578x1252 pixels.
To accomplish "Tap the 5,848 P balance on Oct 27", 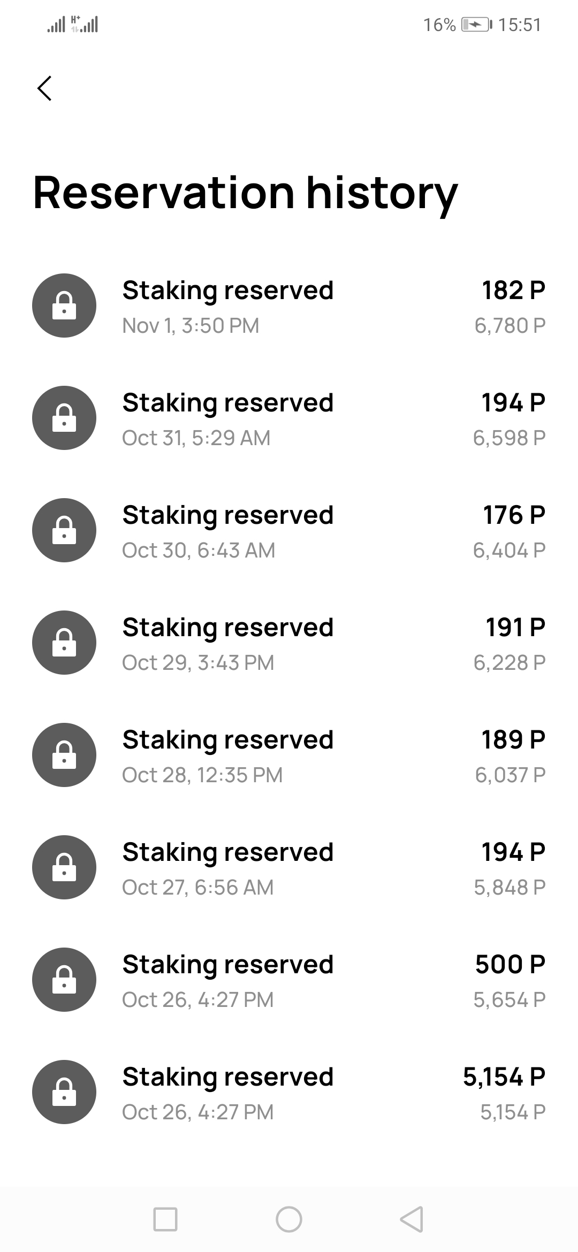I will coord(509,888).
